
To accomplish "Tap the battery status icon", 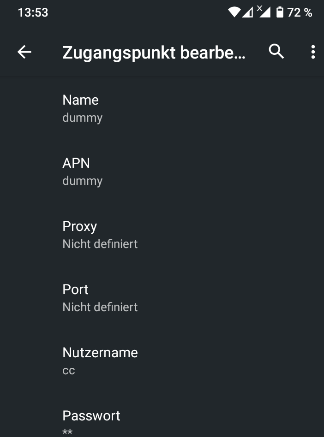I will tap(280, 12).
